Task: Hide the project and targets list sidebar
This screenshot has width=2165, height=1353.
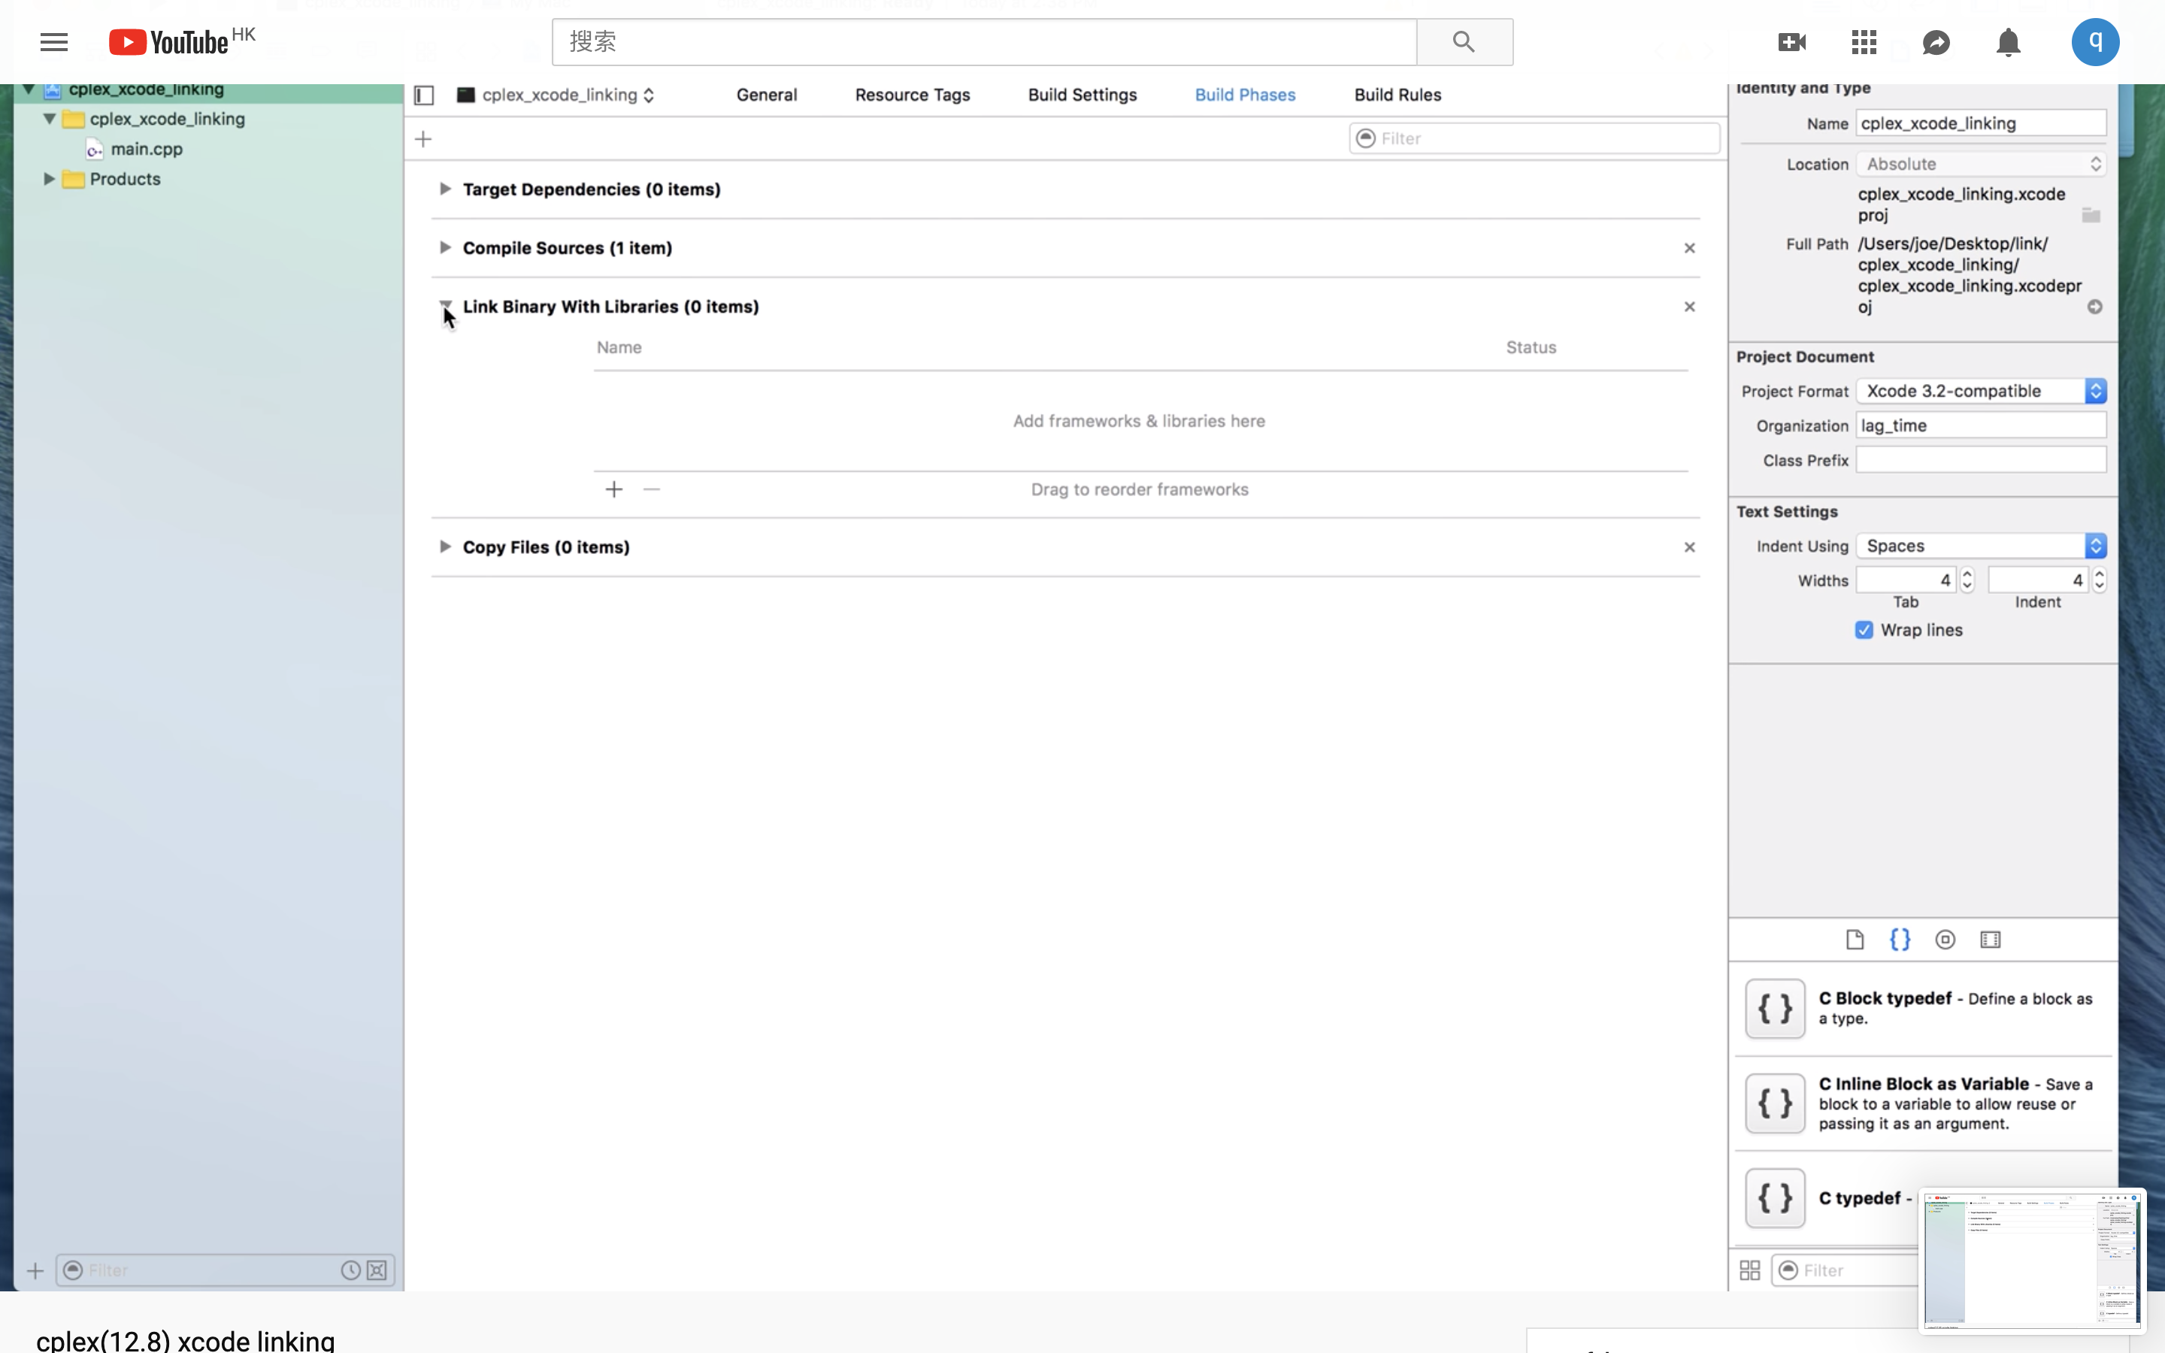Action: pyautogui.click(x=424, y=95)
